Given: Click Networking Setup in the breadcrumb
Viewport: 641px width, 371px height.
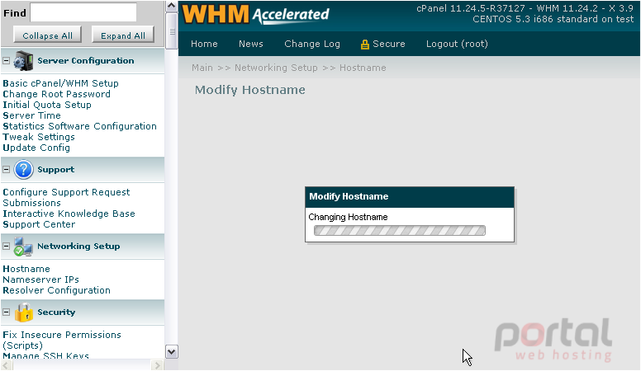Looking at the screenshot, I should click(276, 68).
